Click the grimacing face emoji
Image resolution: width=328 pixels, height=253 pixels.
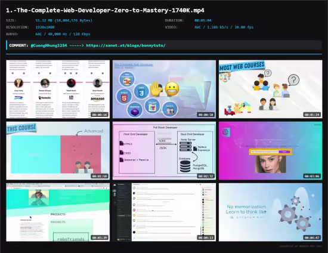tap(172, 89)
